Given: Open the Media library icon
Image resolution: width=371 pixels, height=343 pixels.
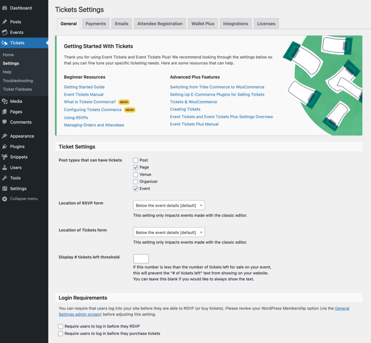Looking at the screenshot, I should click(5, 101).
